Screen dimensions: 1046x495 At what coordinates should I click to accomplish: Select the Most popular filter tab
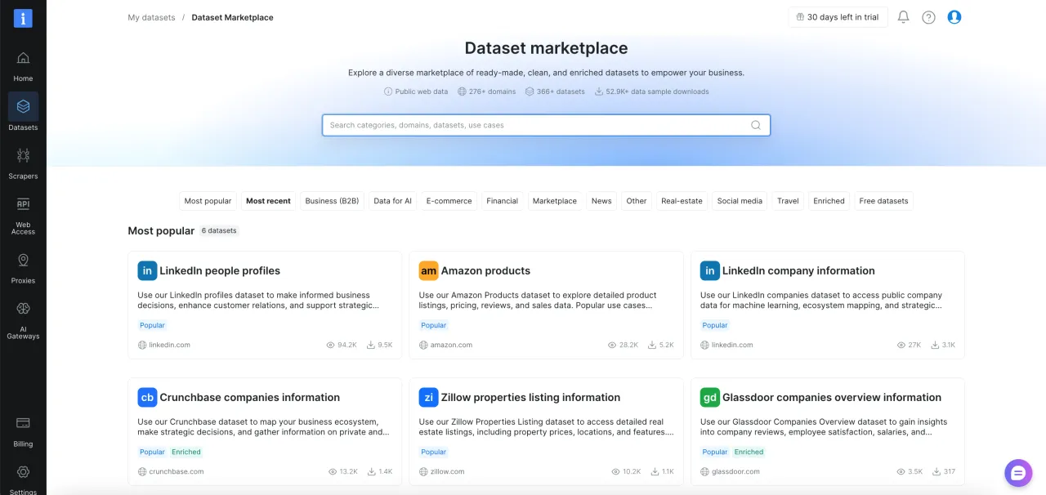point(208,201)
